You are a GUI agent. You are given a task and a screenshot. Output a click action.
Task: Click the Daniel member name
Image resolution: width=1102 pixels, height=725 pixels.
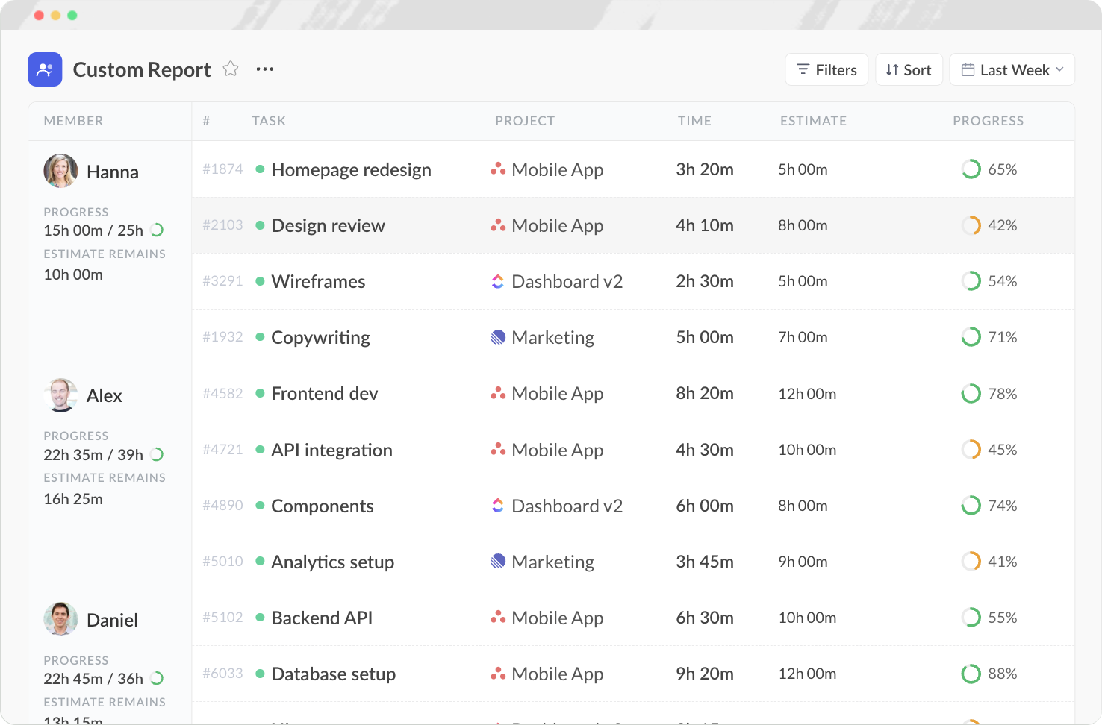[112, 620]
